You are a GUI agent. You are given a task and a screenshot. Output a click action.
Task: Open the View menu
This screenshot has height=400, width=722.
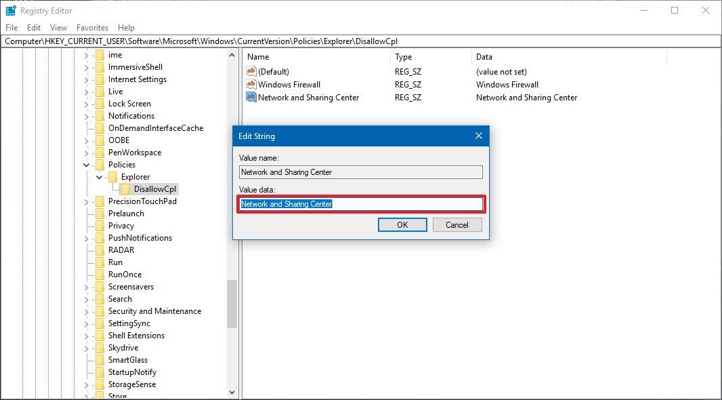pyautogui.click(x=58, y=27)
